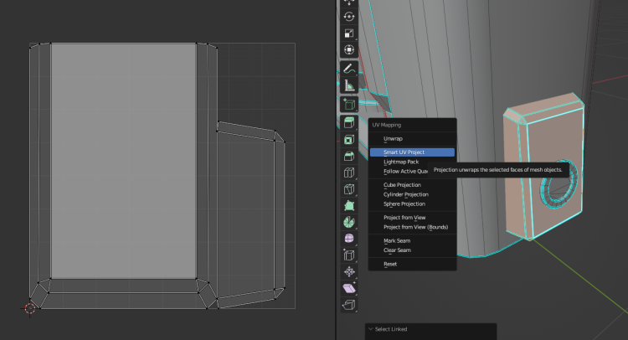Click Project from View (Bounds)
The width and height of the screenshot is (628, 340).
click(415, 227)
